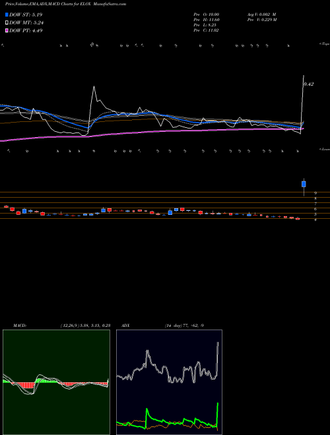Click the Pre H: 11.60 value
330x435 pixels.
pyautogui.click(x=207, y=20)
